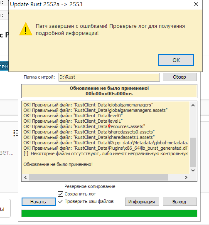Click the green progress bar
209x225 pixels.
[x=109, y=213]
